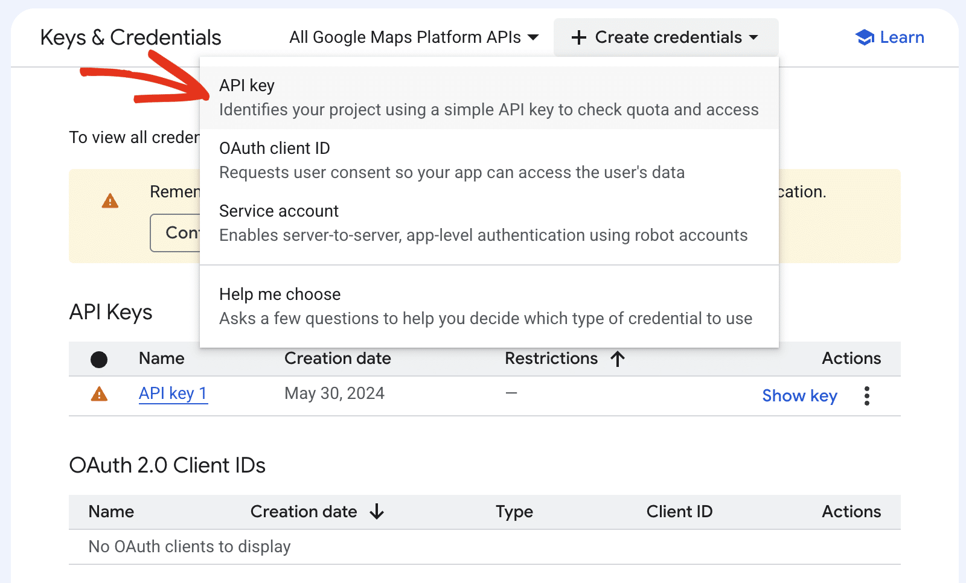Expand the All Google Maps Platform APIs dropdown

coord(414,37)
